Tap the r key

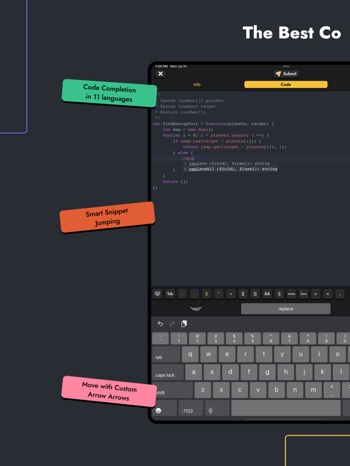(x=245, y=354)
